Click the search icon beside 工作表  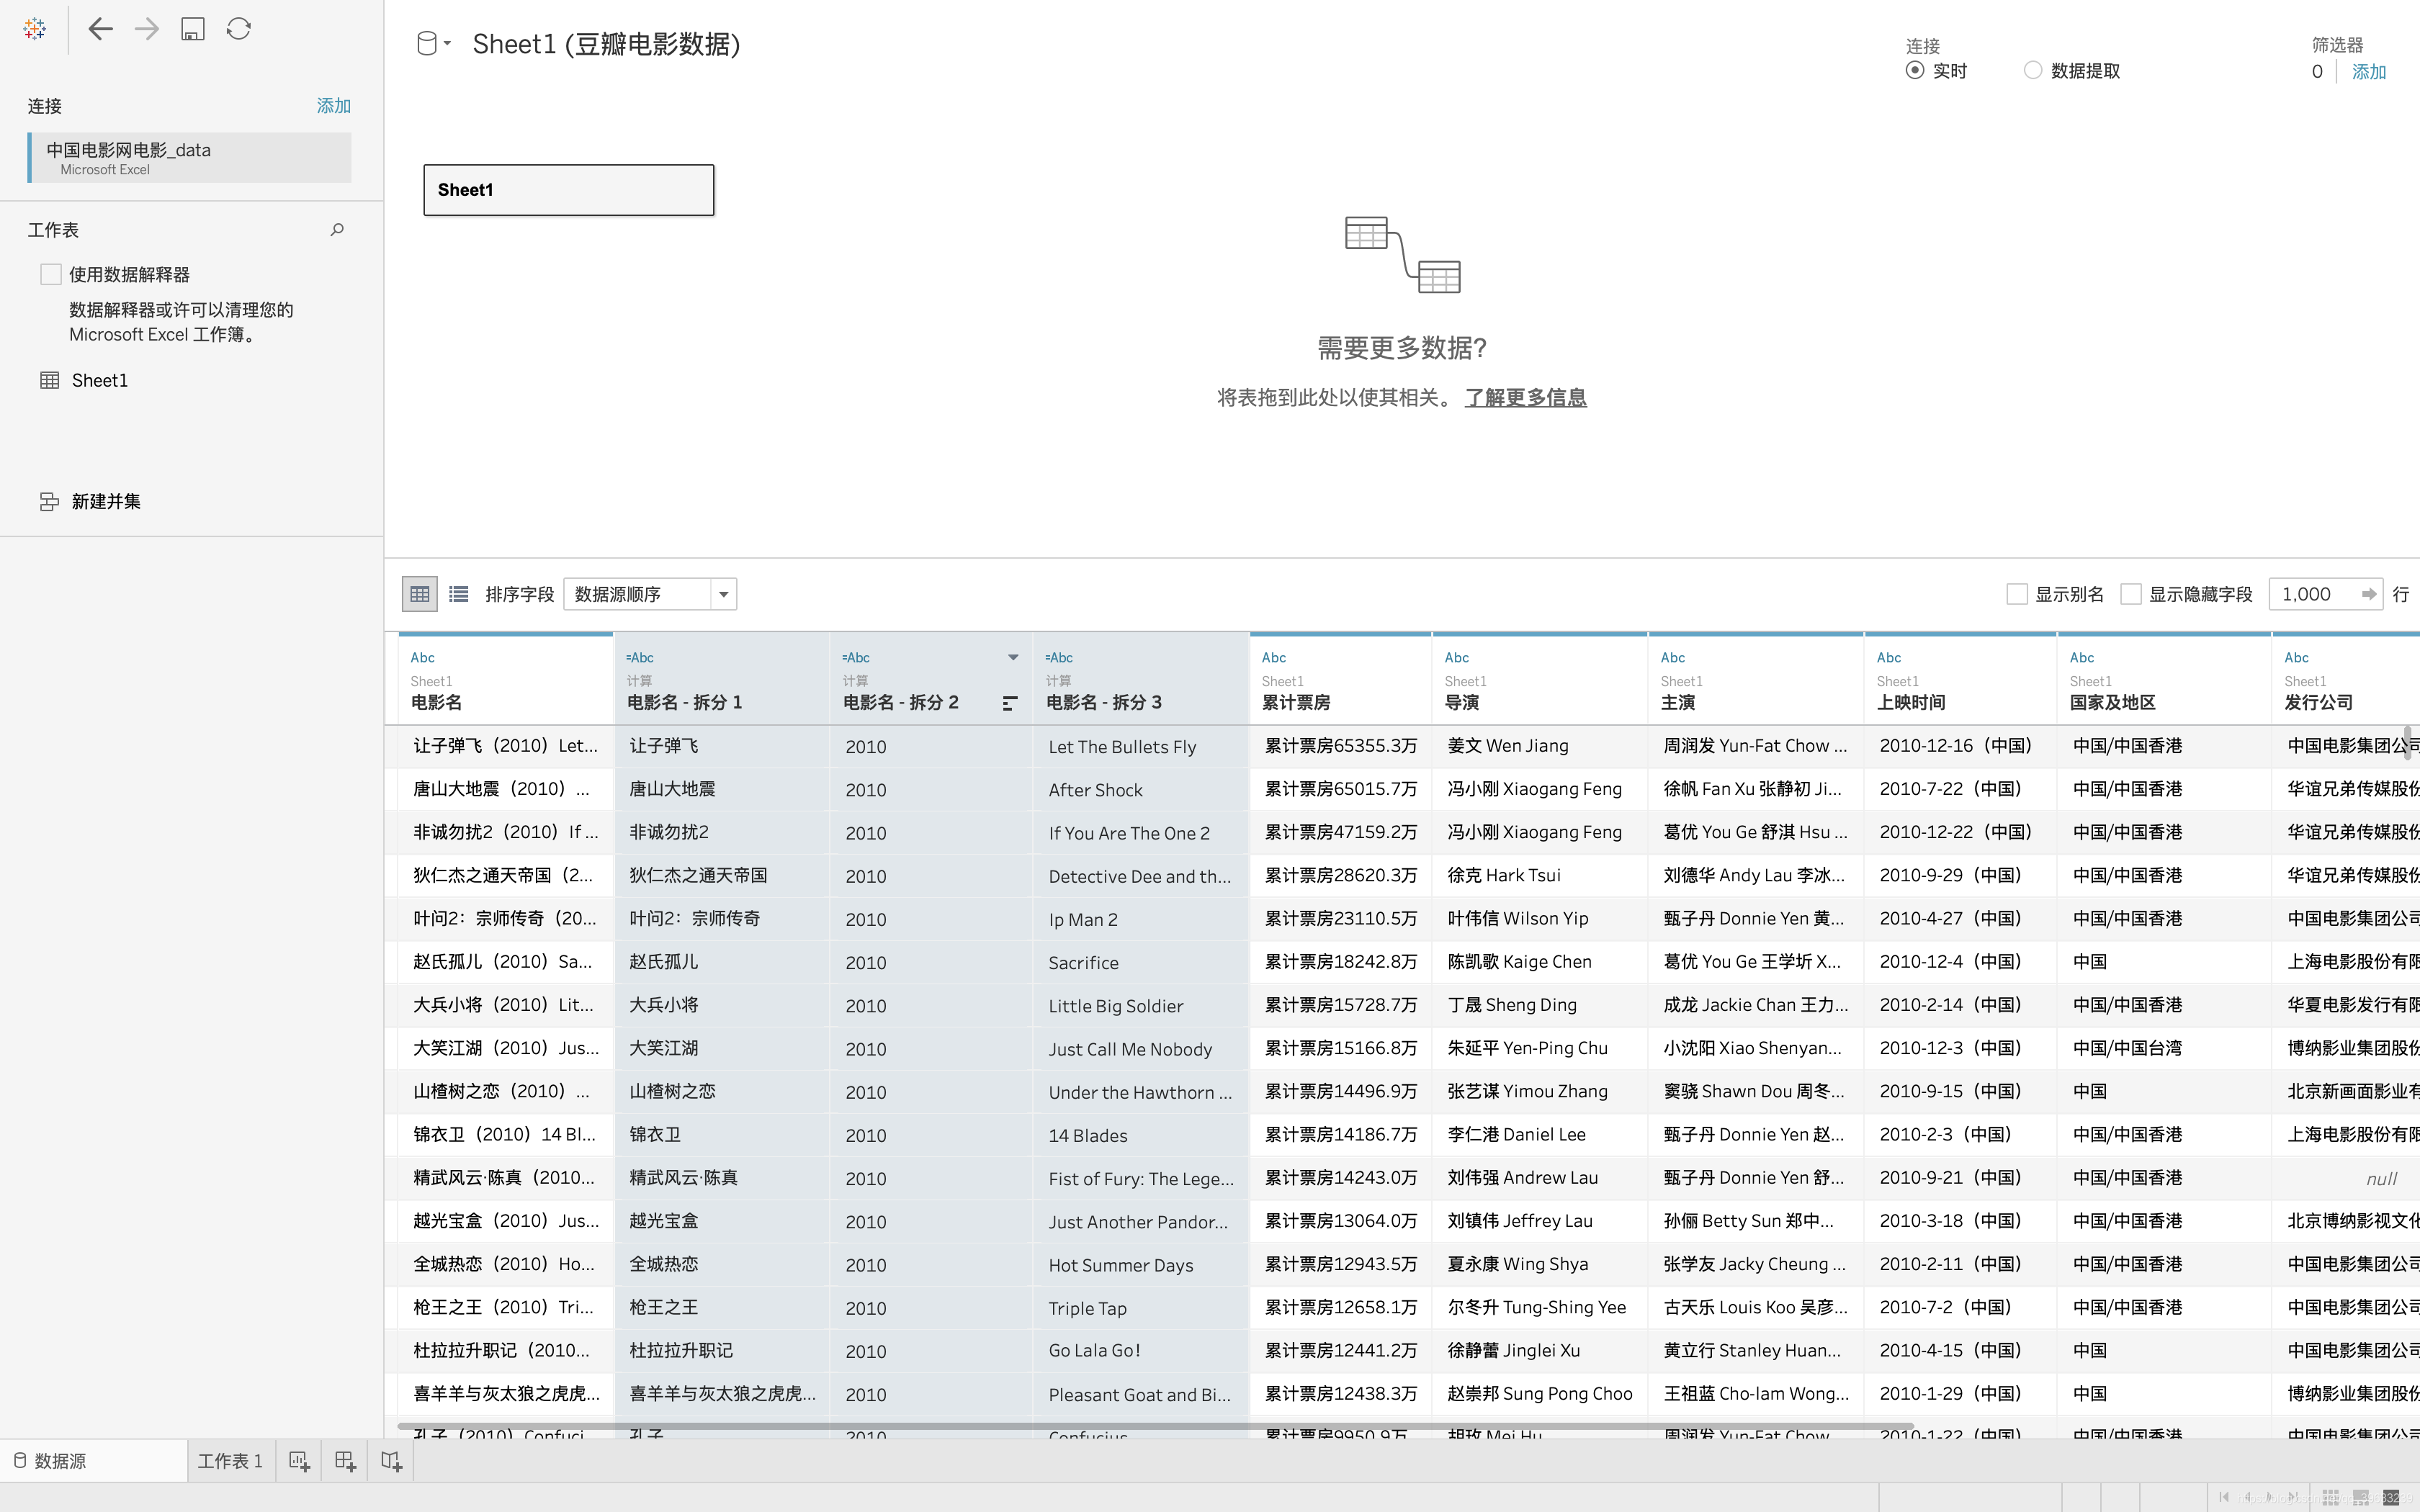tap(337, 230)
